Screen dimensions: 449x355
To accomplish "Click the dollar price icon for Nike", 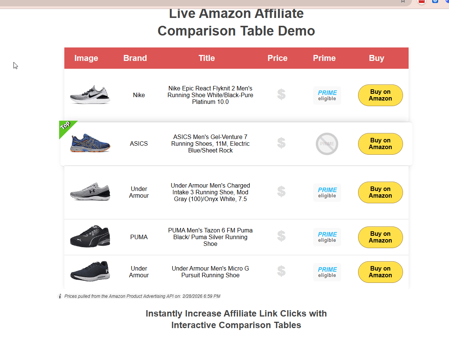I will pos(281,95).
